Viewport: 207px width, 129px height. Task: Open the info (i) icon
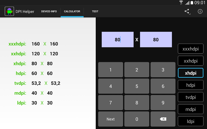click(200, 11)
